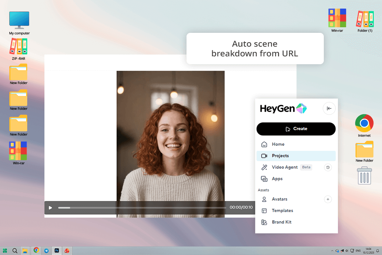The image size is (382, 255).
Task: Open Win-rar icon beside Folder (1)
Action: [337, 21]
